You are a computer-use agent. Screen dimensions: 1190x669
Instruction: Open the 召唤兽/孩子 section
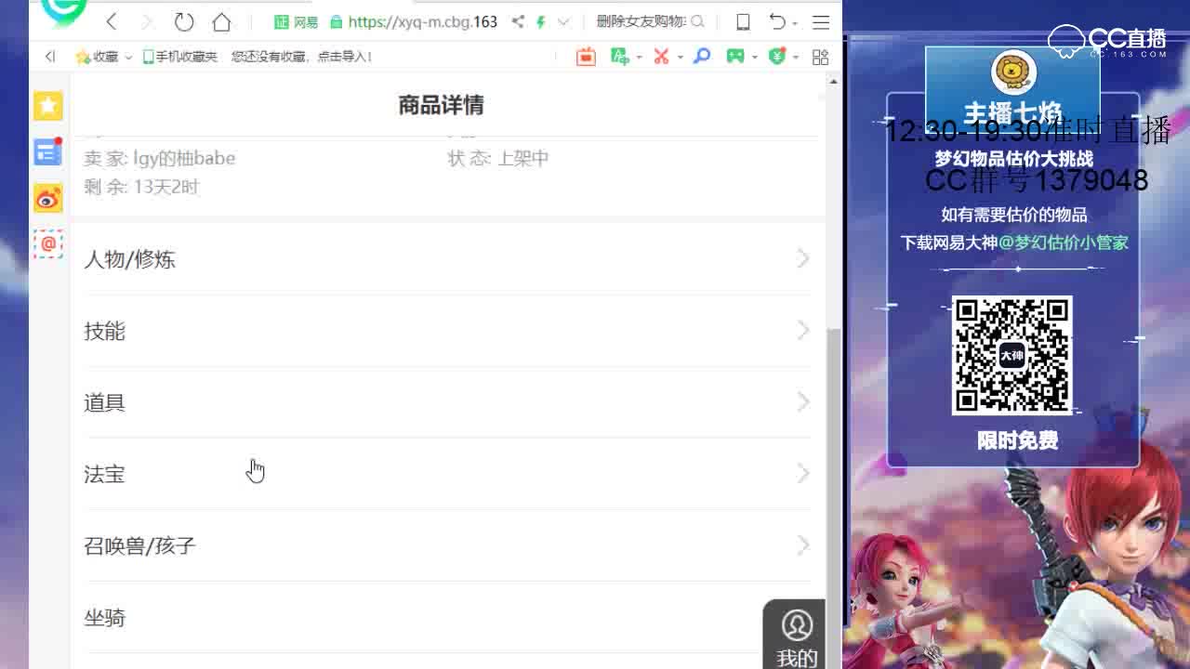[x=448, y=545]
